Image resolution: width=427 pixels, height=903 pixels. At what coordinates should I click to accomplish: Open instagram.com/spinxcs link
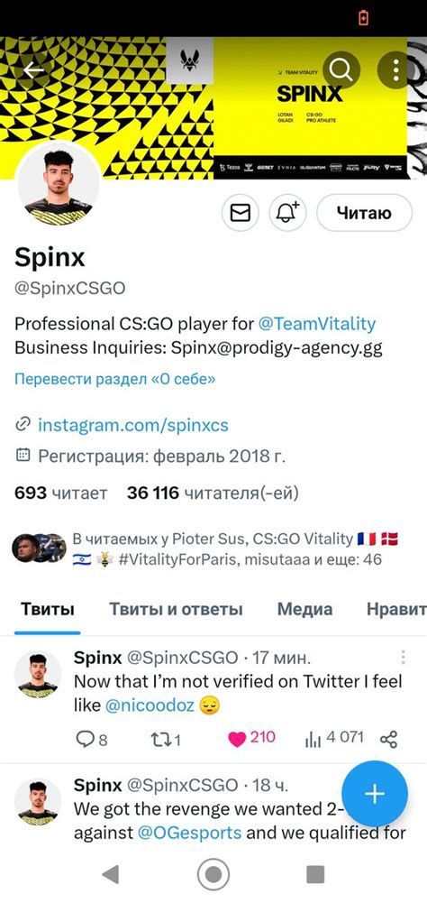(133, 426)
